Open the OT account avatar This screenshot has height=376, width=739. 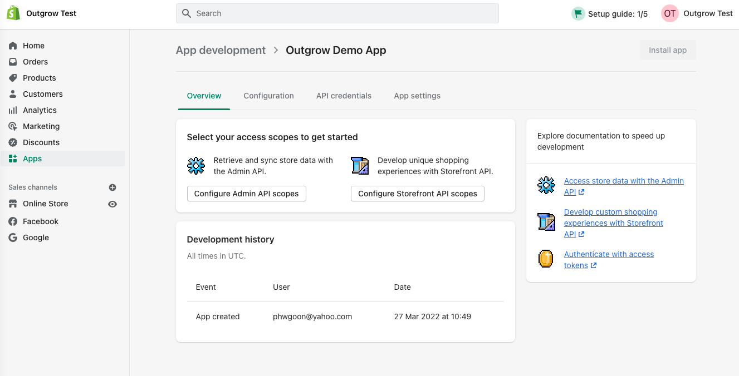click(x=670, y=13)
